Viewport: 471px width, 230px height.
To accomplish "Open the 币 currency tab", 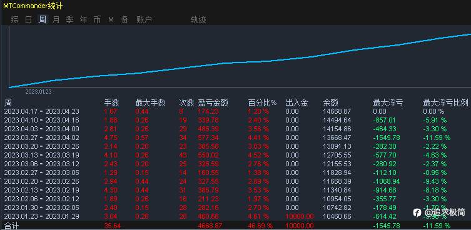I will point(97,20).
